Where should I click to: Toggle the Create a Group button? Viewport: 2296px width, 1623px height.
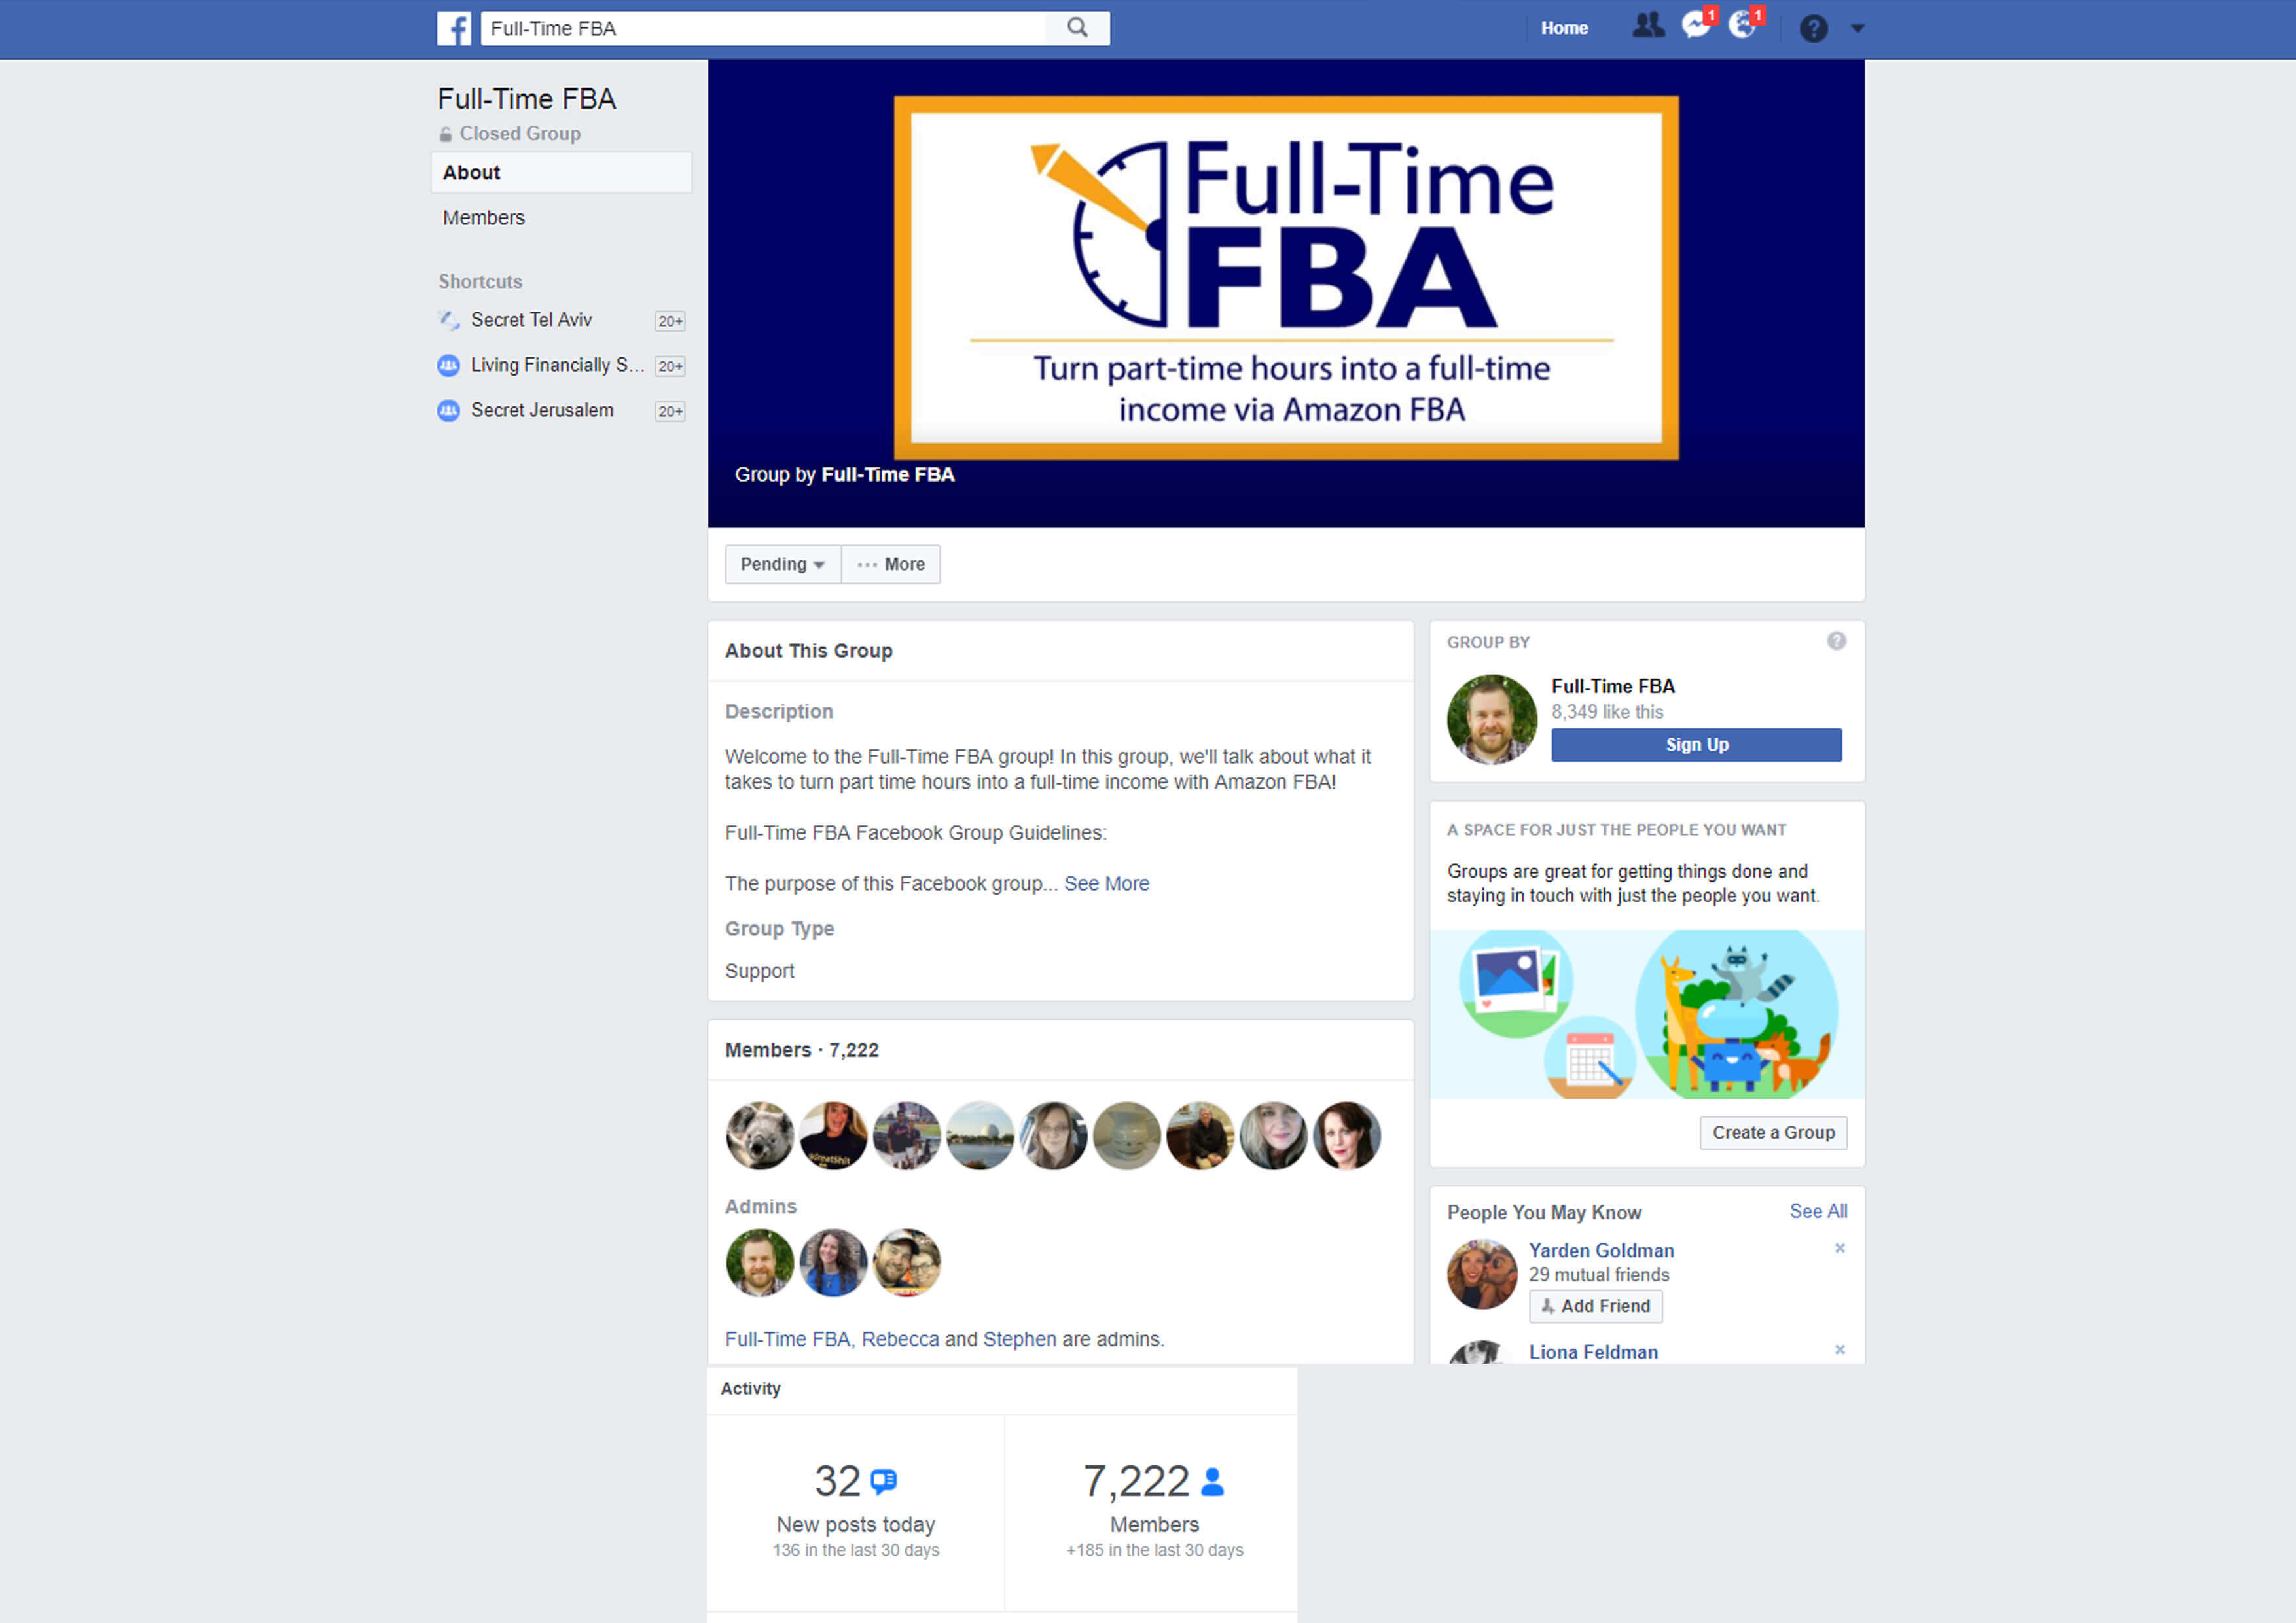tap(1770, 1131)
